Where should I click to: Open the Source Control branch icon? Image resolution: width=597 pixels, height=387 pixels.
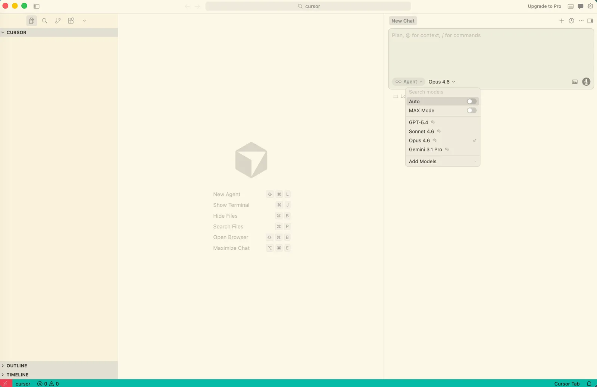tap(58, 21)
